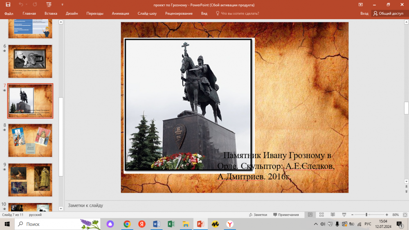Launch Slide Show view from status bar
Viewport: 409px width, 230px height.
click(x=344, y=214)
